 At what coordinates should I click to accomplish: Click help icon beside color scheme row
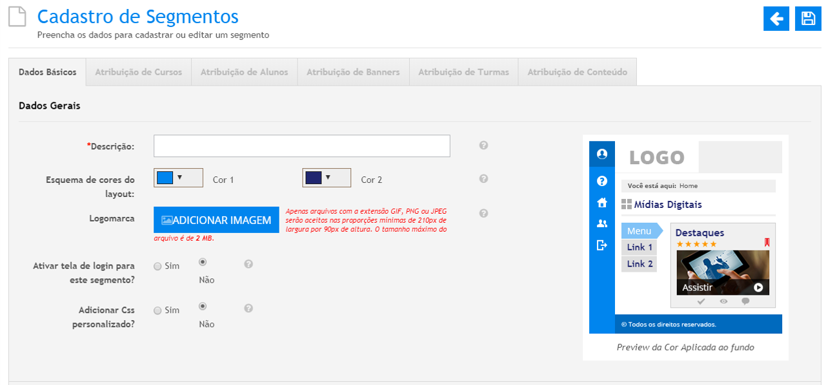tap(483, 179)
